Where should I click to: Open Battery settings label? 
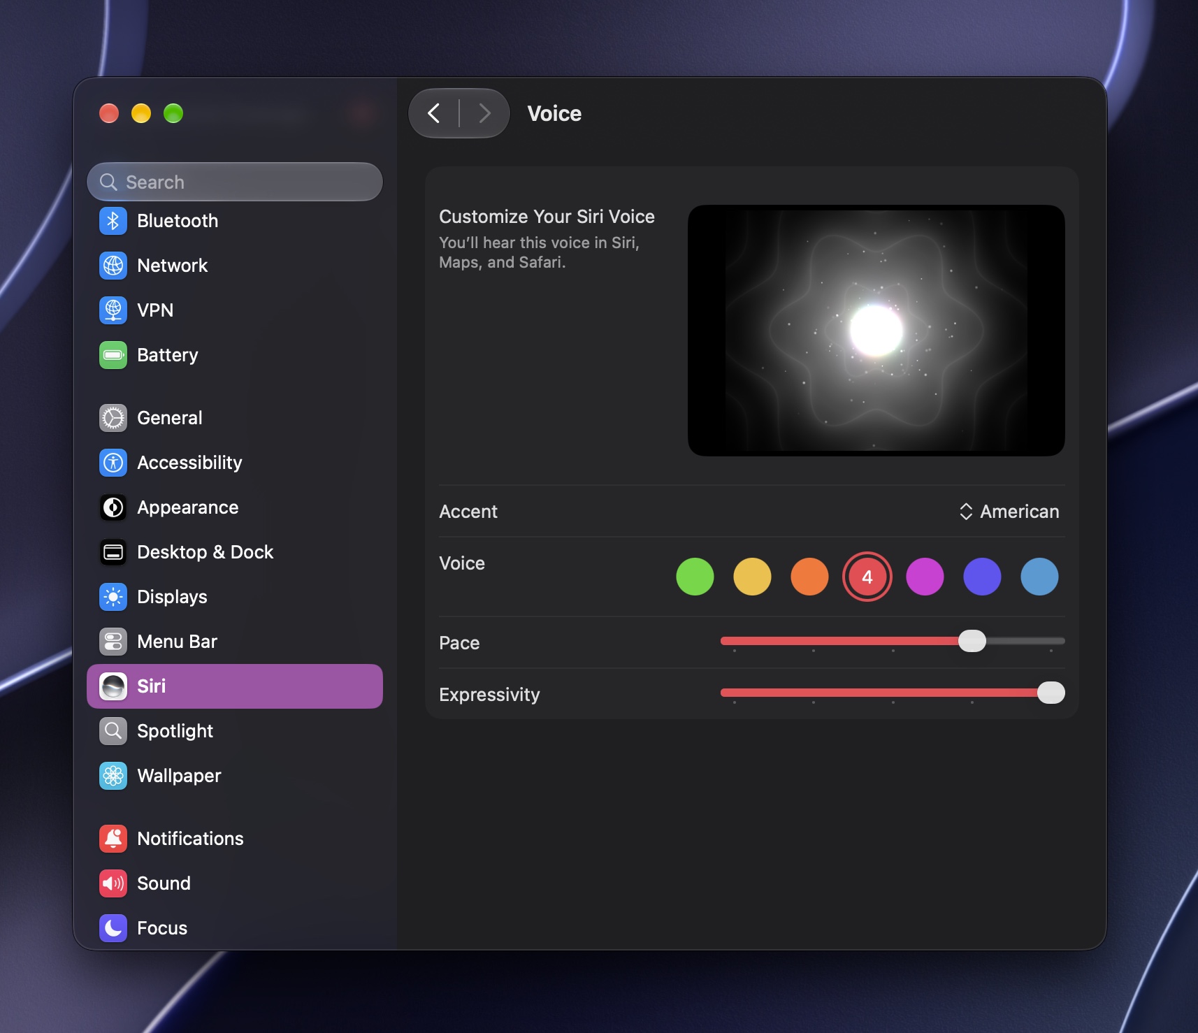tap(168, 355)
